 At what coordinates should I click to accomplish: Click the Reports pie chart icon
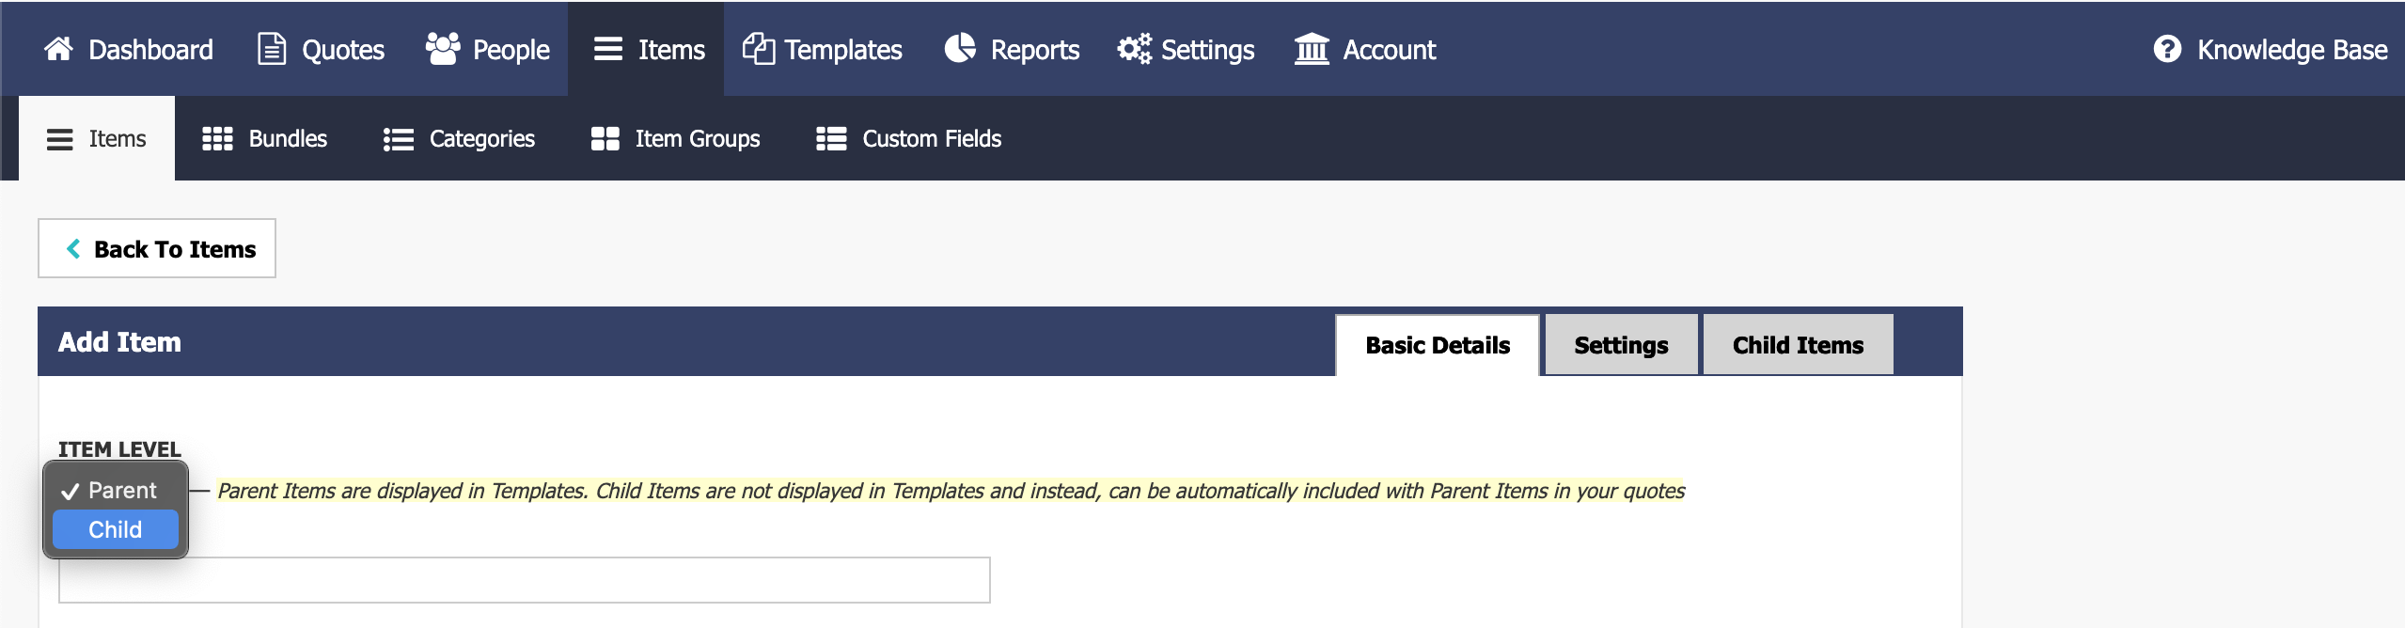coord(960,49)
